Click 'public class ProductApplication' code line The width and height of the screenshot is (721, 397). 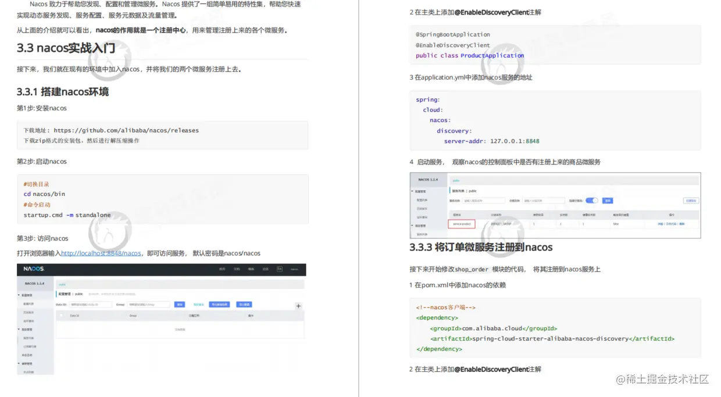click(470, 56)
